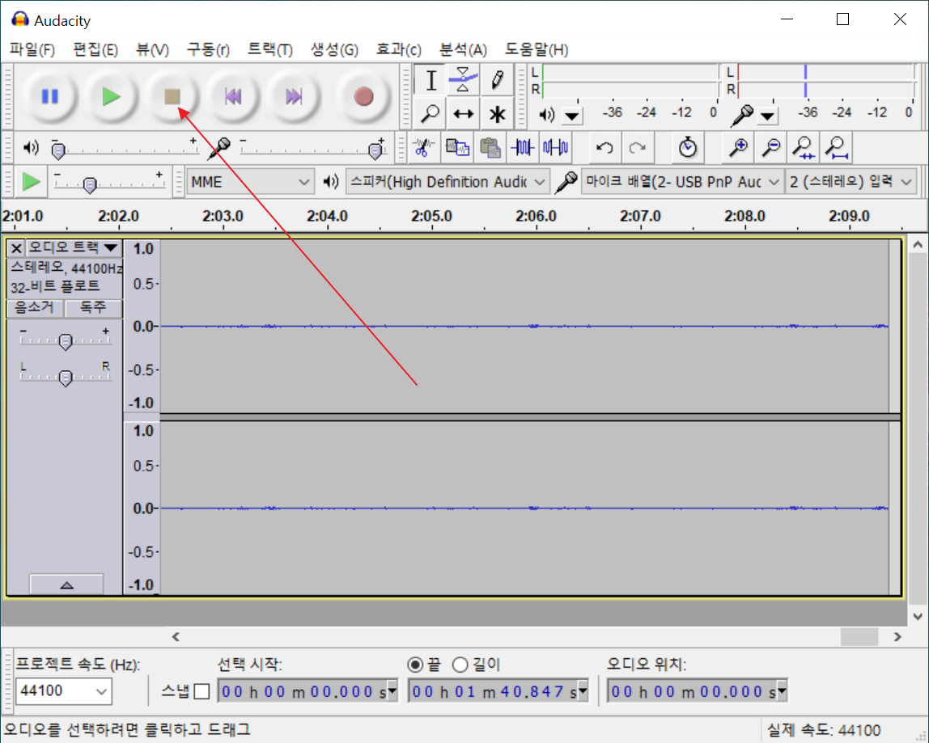Viewport: 929px width, 743px height.
Task: Collapse the track with the triangle button
Action: [66, 585]
